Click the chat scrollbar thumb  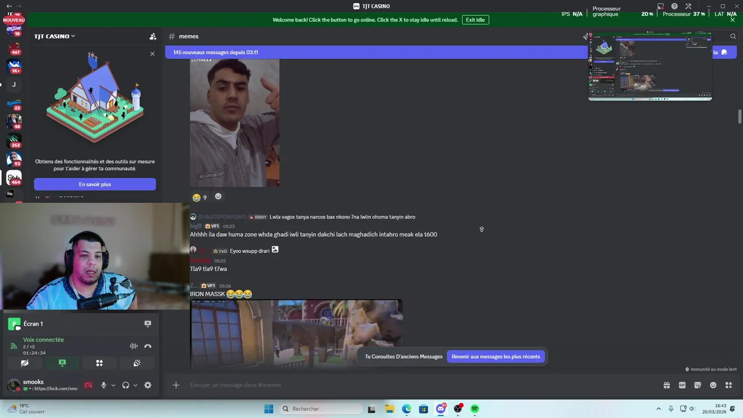point(740,116)
